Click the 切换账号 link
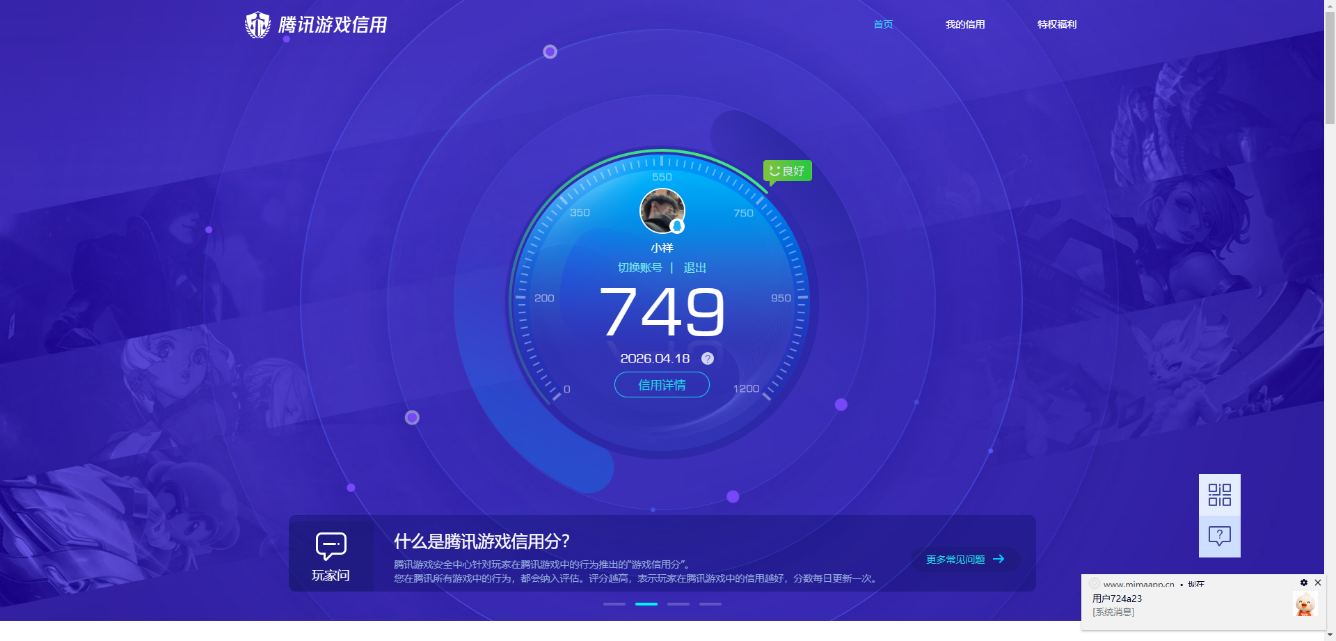Viewport: 1336px width, 641px height. click(x=640, y=267)
